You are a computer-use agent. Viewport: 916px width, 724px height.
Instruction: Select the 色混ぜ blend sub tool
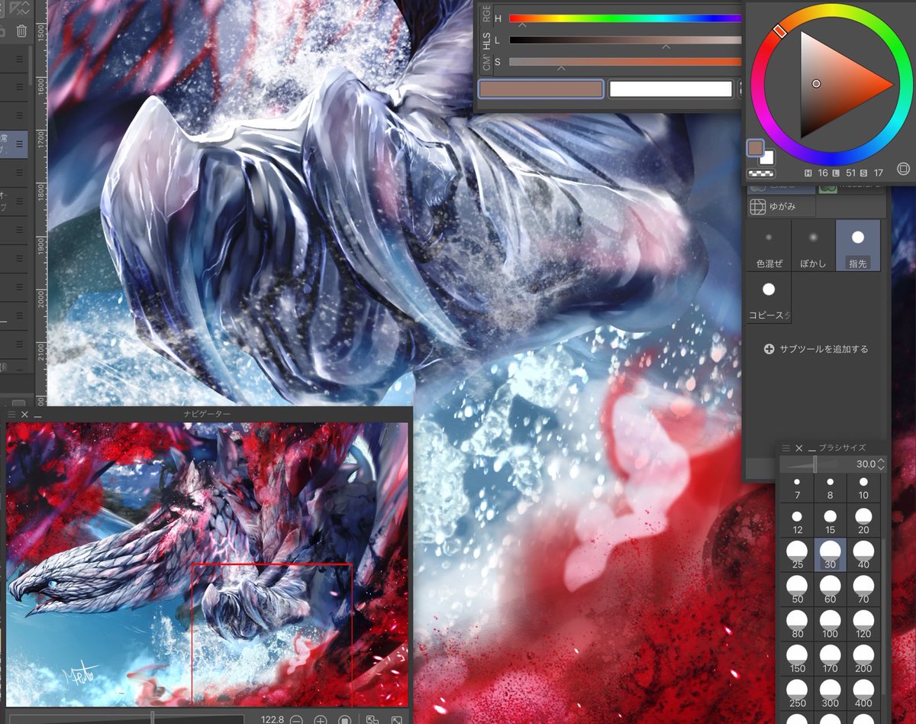coord(769,246)
